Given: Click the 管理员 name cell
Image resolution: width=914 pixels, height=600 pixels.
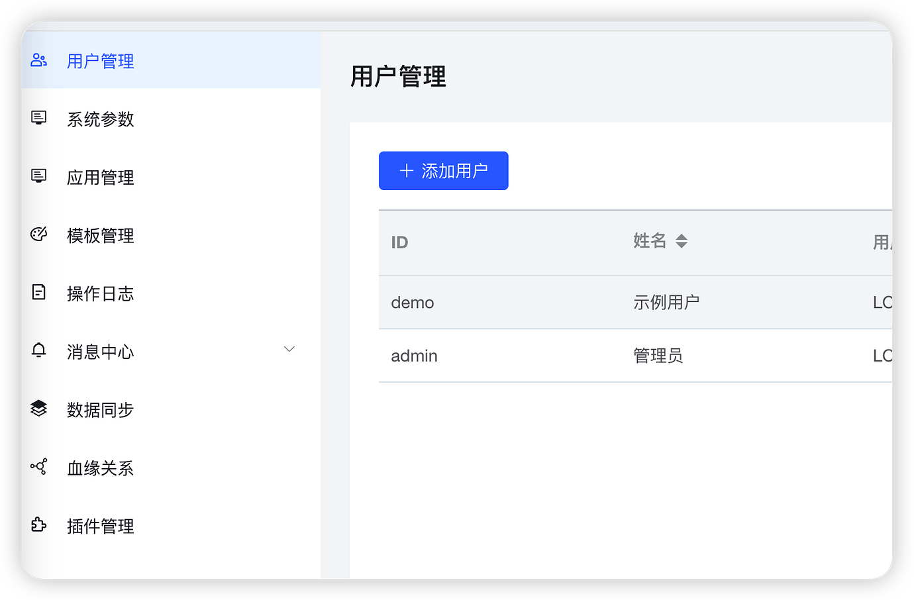Looking at the screenshot, I should coord(658,356).
